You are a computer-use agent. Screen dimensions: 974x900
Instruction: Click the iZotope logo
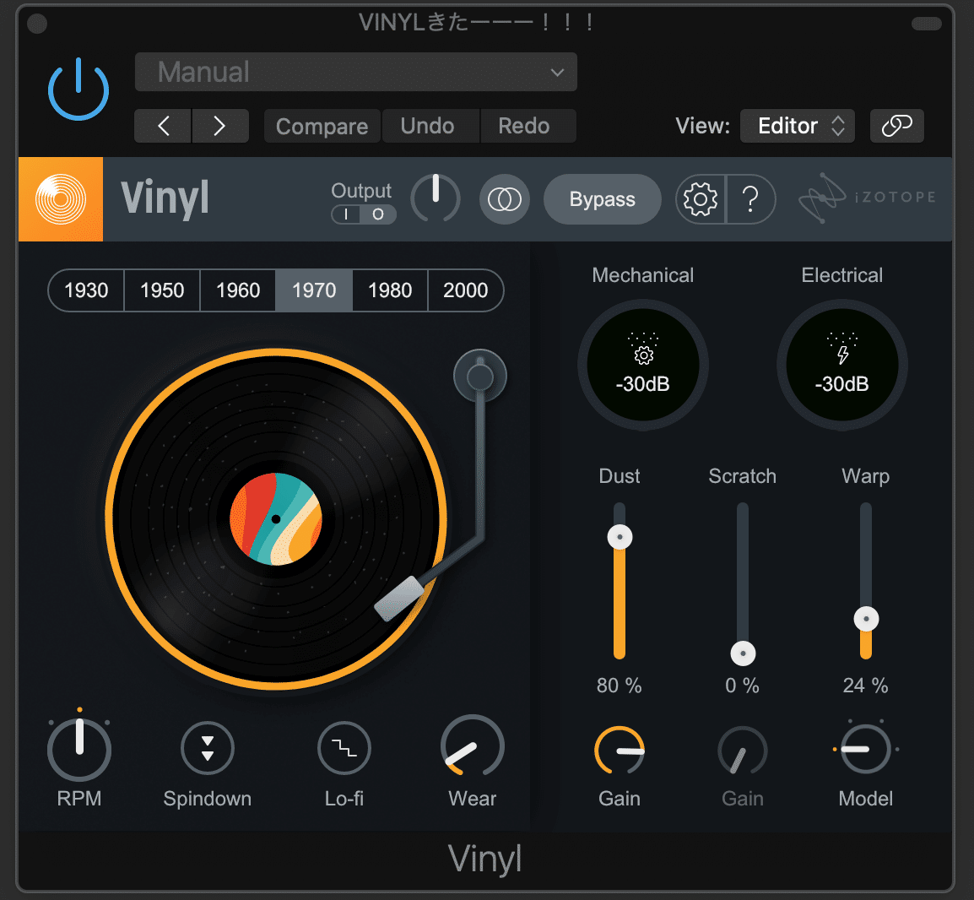click(867, 198)
